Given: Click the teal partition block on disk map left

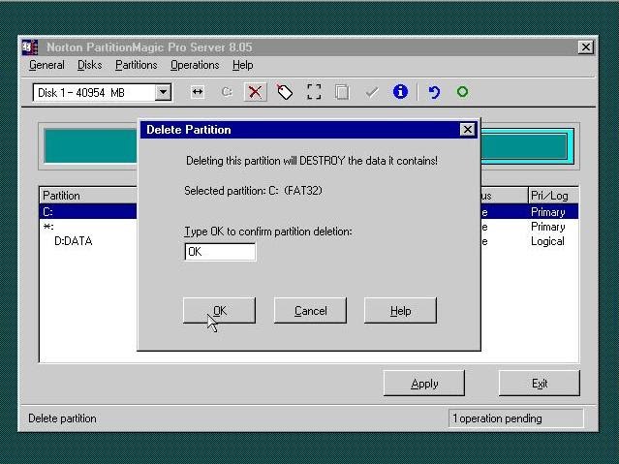Looking at the screenshot, I should pyautogui.click(x=91, y=145).
